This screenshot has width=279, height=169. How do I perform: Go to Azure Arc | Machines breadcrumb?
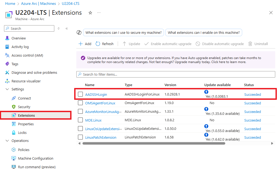coord(38,3)
